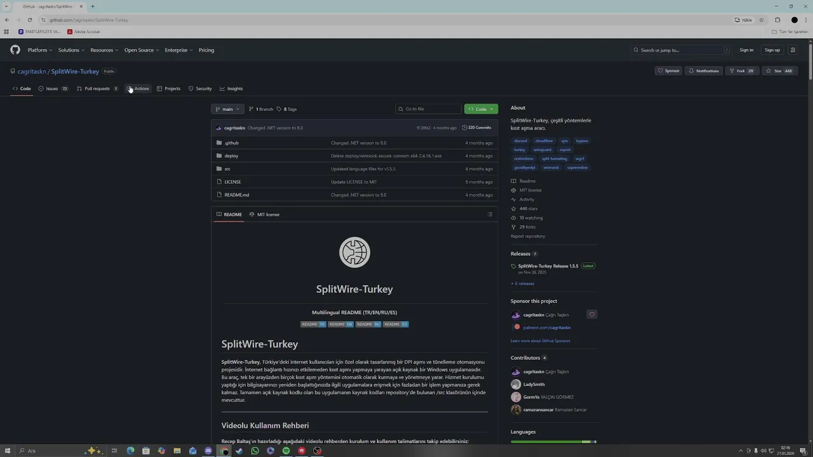The width and height of the screenshot is (813, 457).
Task: Open Microsoft Edge from the taskbar
Action: (x=130, y=451)
